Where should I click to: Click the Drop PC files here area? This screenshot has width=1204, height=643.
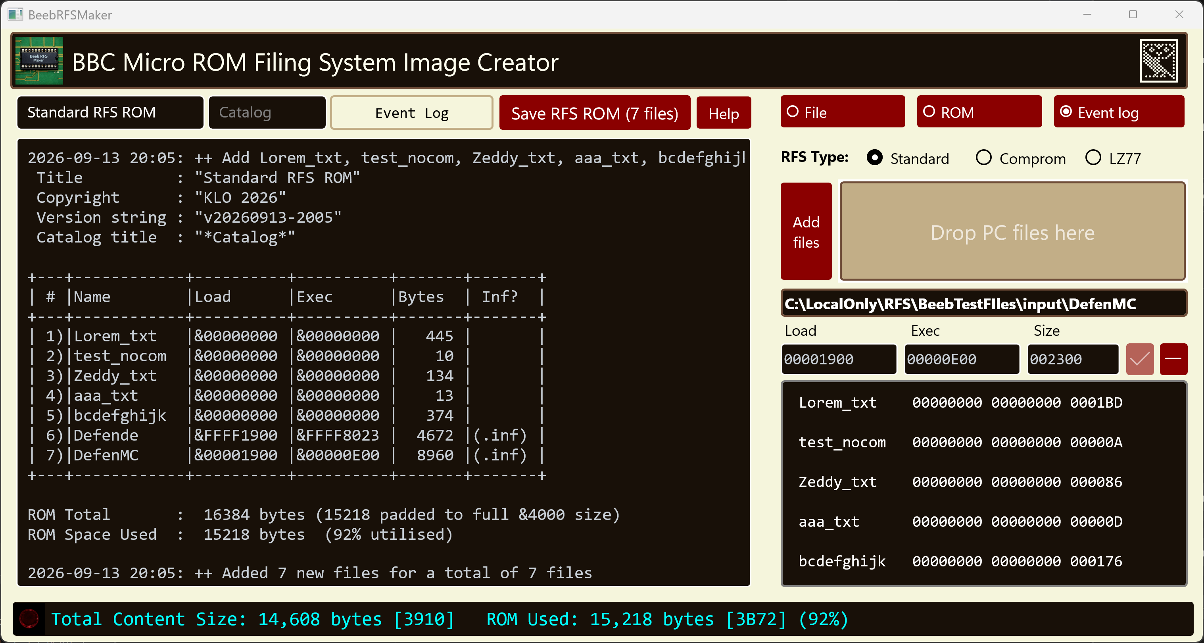coord(1012,231)
